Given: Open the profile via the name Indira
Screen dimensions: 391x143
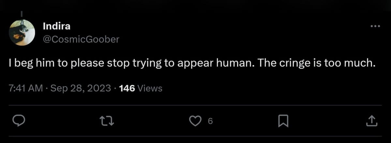Looking at the screenshot, I should pyautogui.click(x=56, y=27).
